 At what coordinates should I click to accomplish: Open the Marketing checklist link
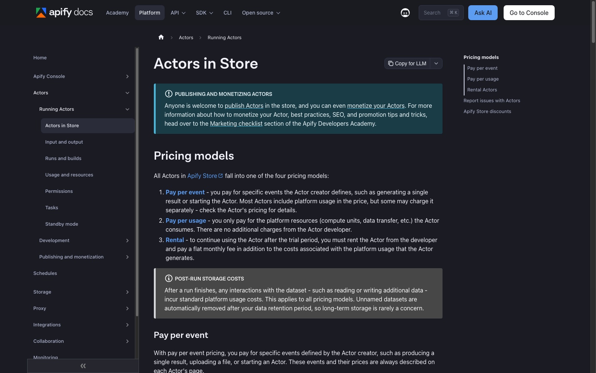click(236, 123)
